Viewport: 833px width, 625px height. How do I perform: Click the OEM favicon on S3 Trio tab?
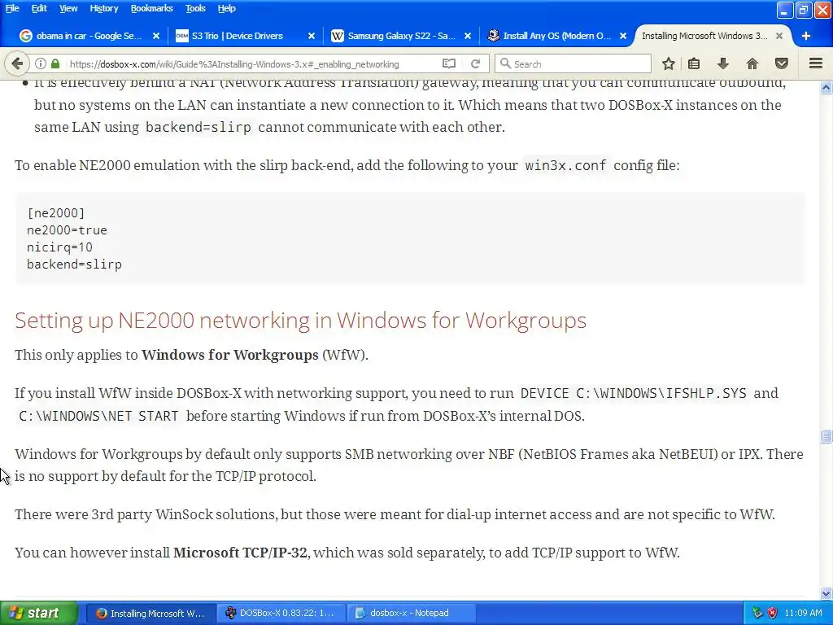pyautogui.click(x=181, y=36)
